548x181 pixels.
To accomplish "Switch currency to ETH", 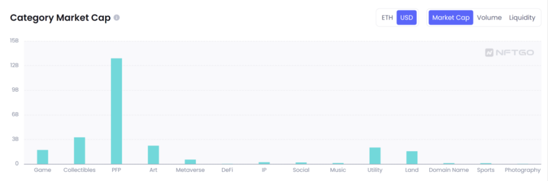I will 387,17.
